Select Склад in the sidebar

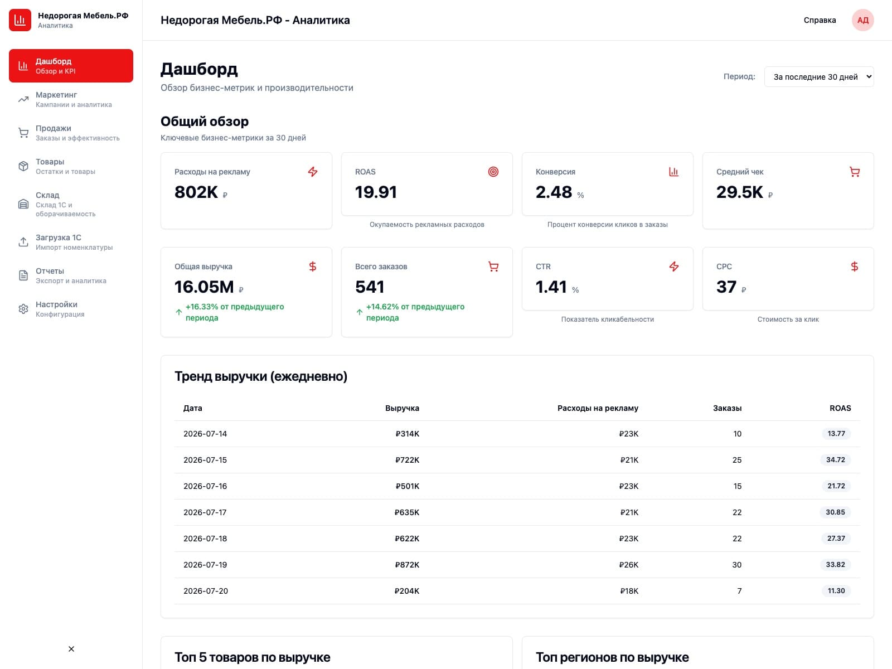point(71,204)
